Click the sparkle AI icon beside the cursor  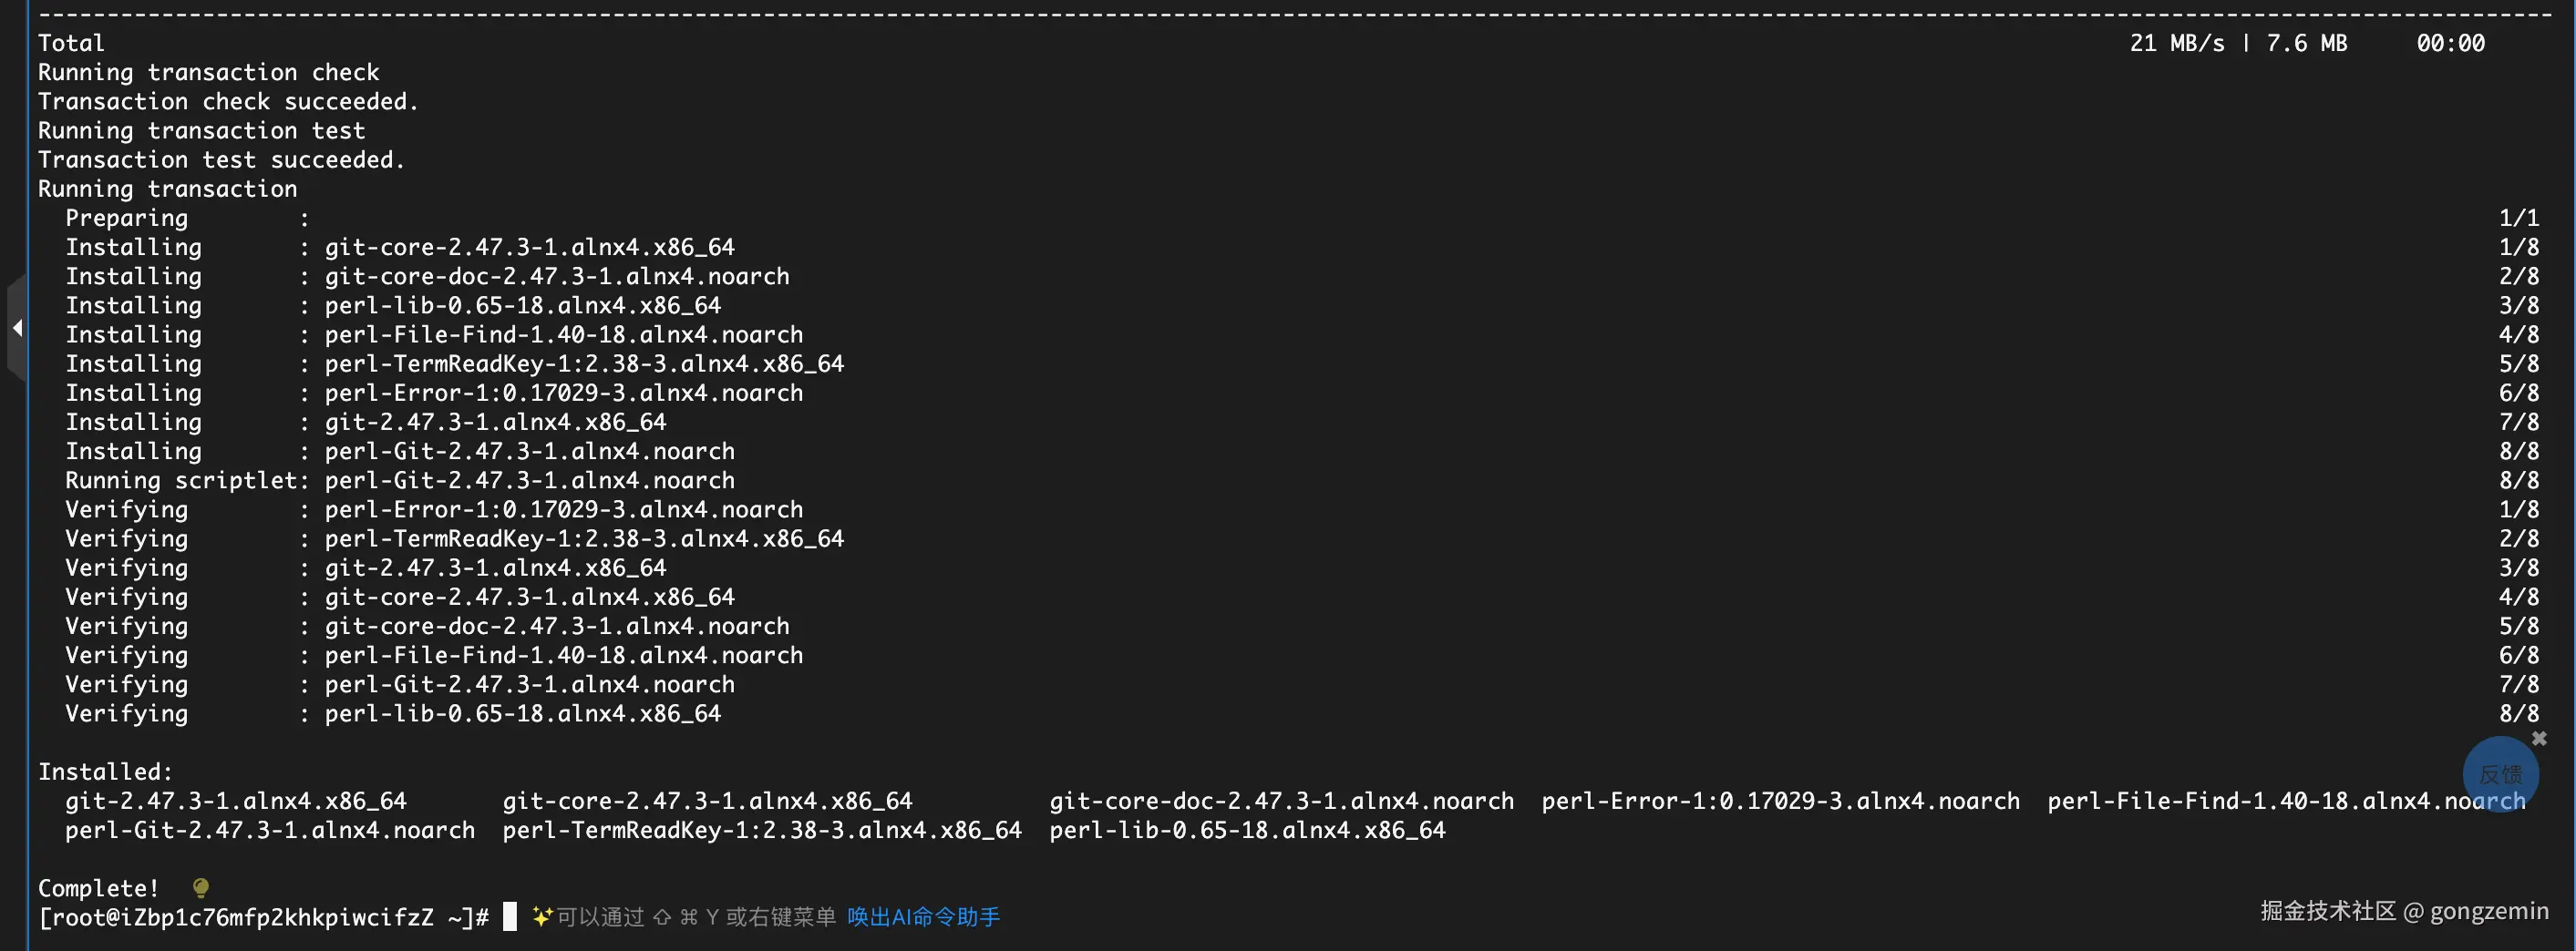pos(542,916)
